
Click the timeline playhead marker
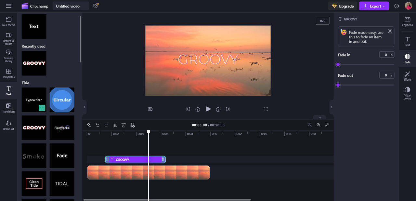click(149, 132)
